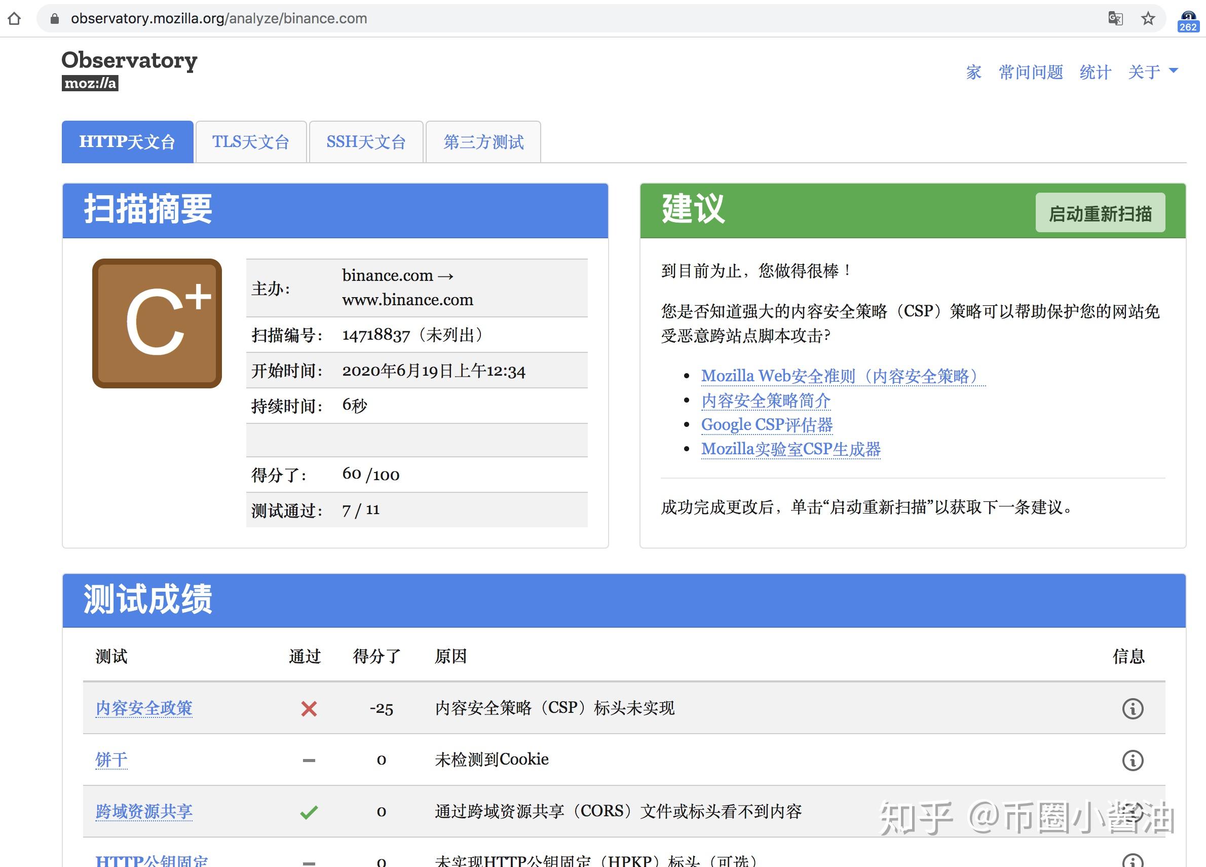
Task: Click scan number 14718837
Action: click(x=376, y=335)
